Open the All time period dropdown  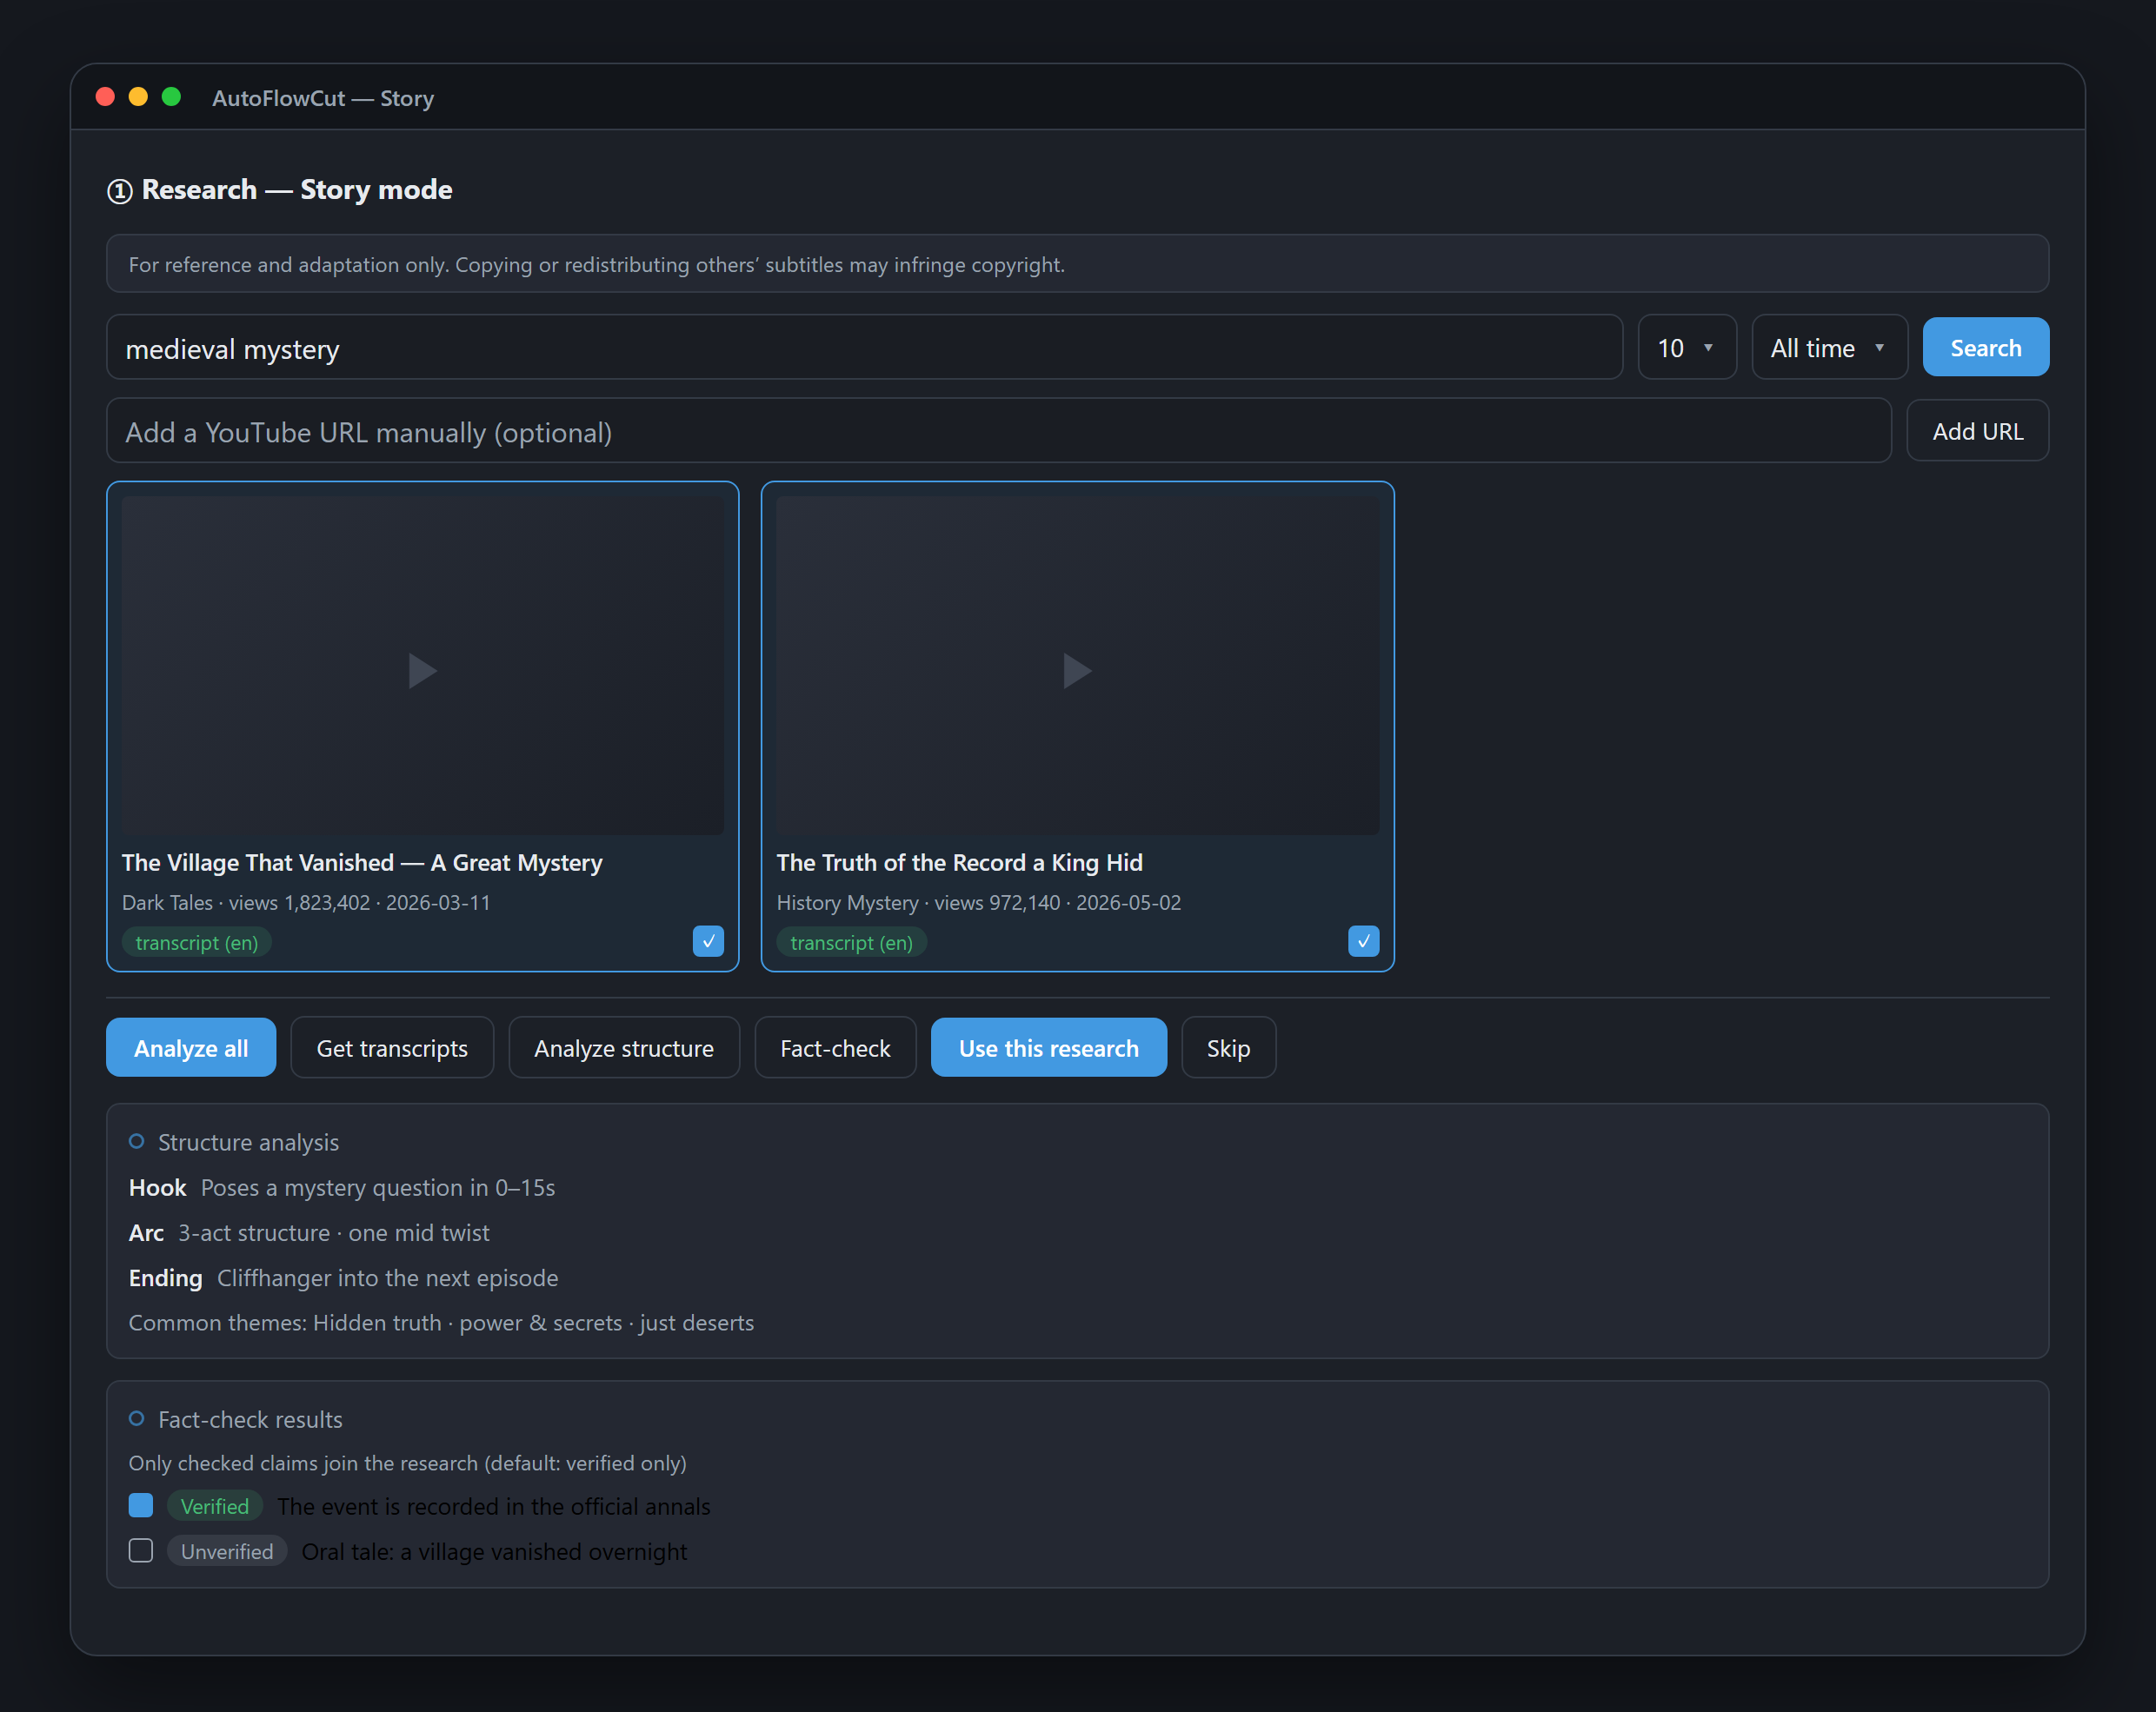coord(1829,348)
